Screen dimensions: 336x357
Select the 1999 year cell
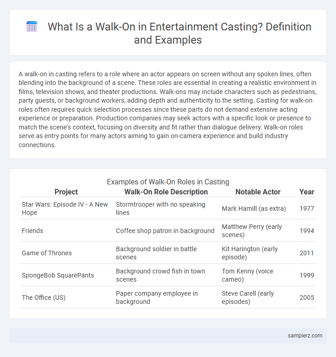pyautogui.click(x=307, y=275)
